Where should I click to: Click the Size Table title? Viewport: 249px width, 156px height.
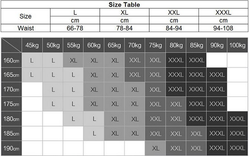pyautogui.click(x=124, y=4)
